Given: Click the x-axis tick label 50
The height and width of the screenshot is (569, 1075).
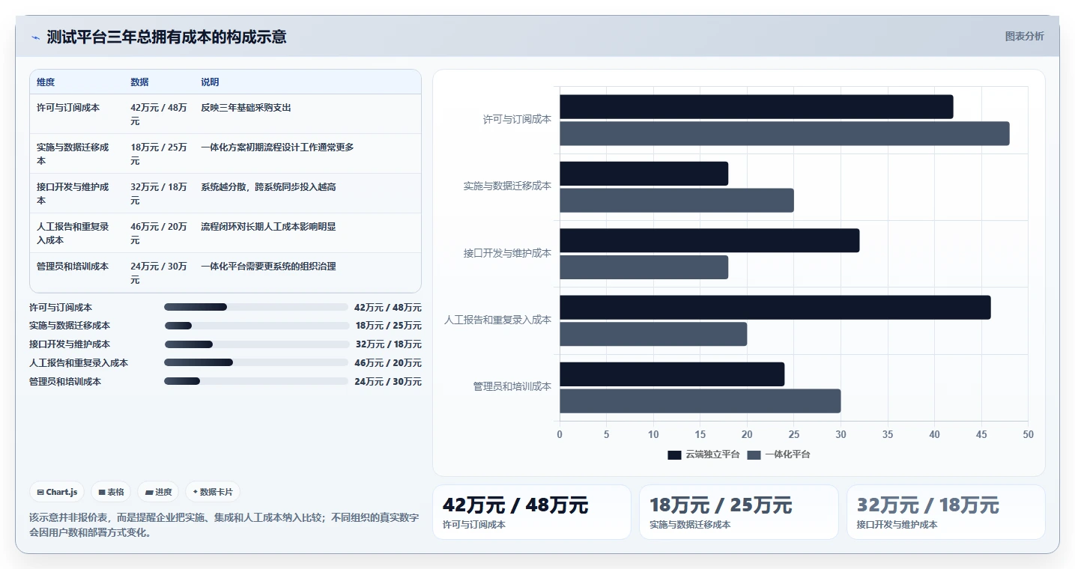Looking at the screenshot, I should point(1028,434).
